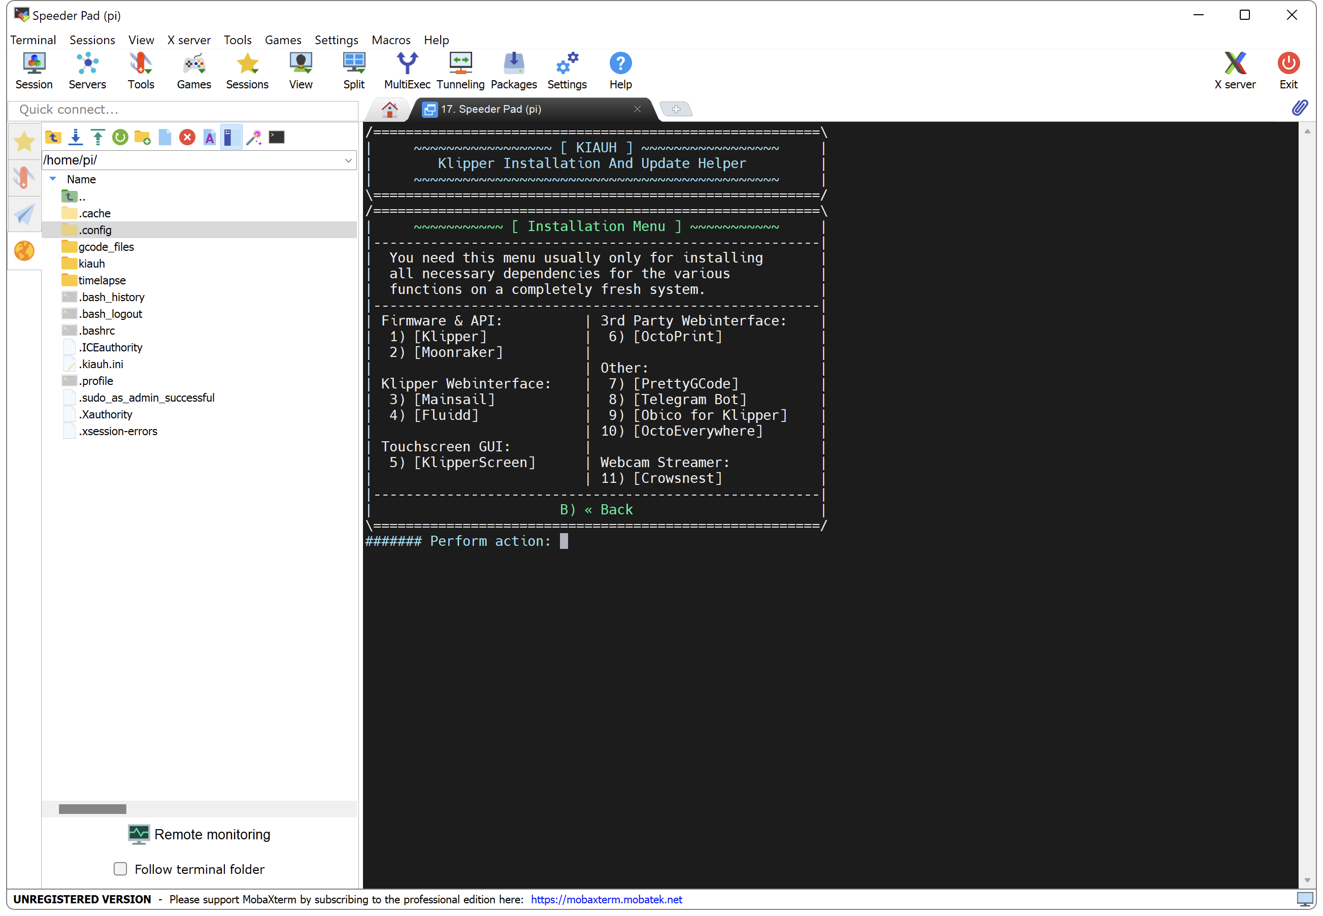Open the Macros menu
The image size is (1323, 916).
[x=391, y=40]
